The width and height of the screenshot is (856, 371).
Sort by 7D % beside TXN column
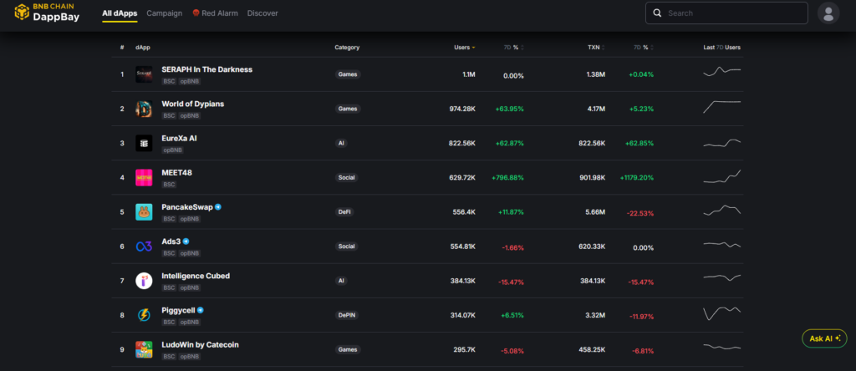click(x=642, y=48)
